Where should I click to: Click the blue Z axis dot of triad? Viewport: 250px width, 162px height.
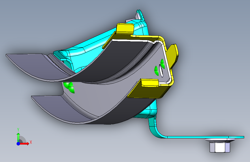coord(18,144)
